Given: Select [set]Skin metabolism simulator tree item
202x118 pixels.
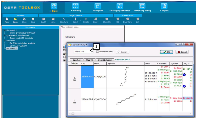Looking at the screenshot, I should tap(23, 43).
